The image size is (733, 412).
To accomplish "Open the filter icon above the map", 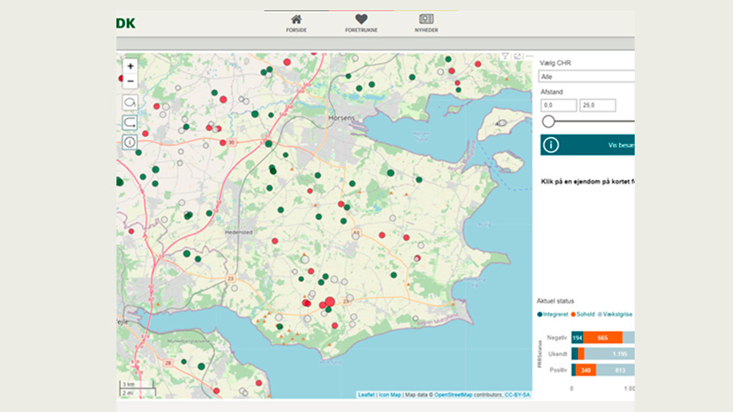I will pyautogui.click(x=504, y=56).
